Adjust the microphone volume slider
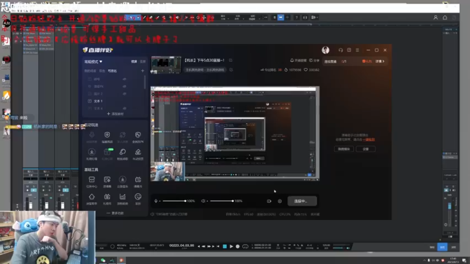This screenshot has width=470, height=264. (x=174, y=201)
